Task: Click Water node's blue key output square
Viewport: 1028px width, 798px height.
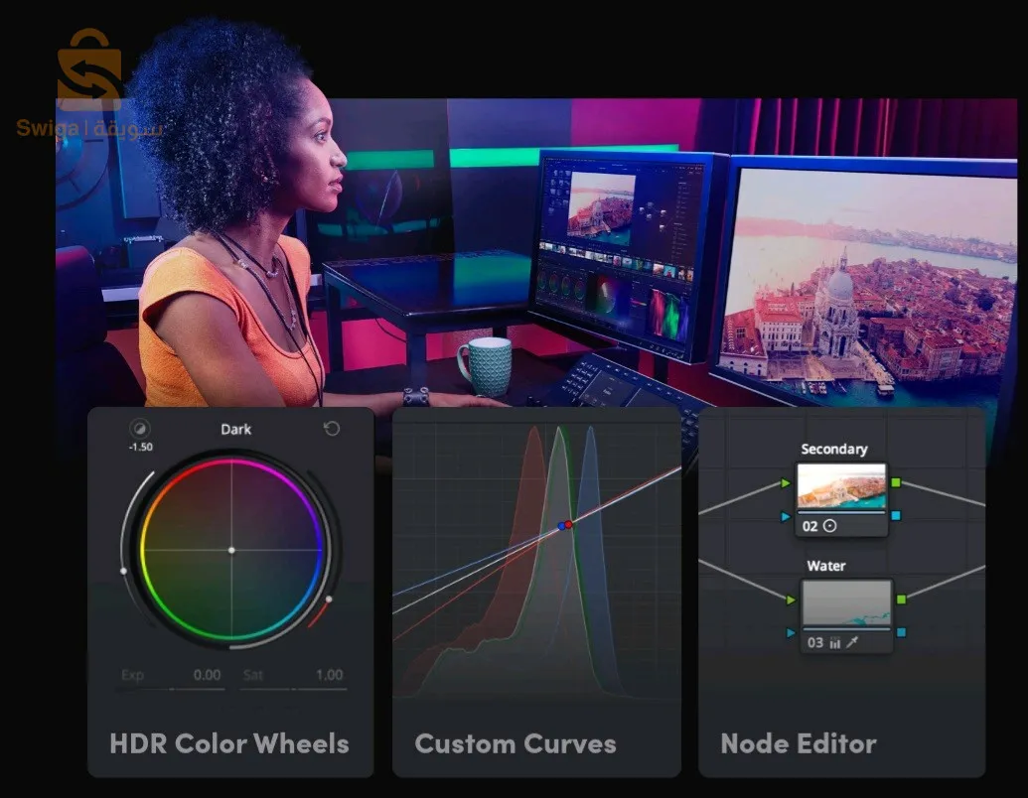Action: pyautogui.click(x=900, y=632)
